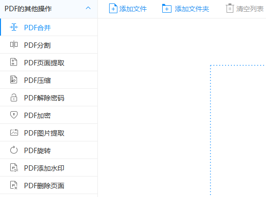Go to PDF图片提取
The width and height of the screenshot is (266, 197).
49,133
